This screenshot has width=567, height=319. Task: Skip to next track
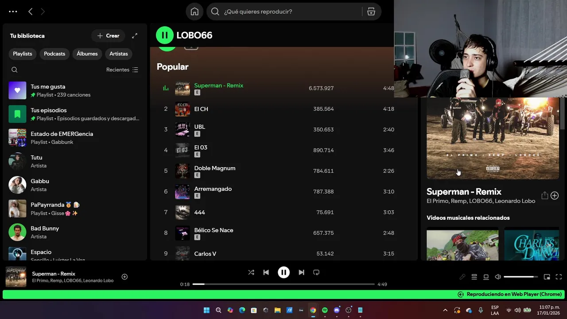301,272
